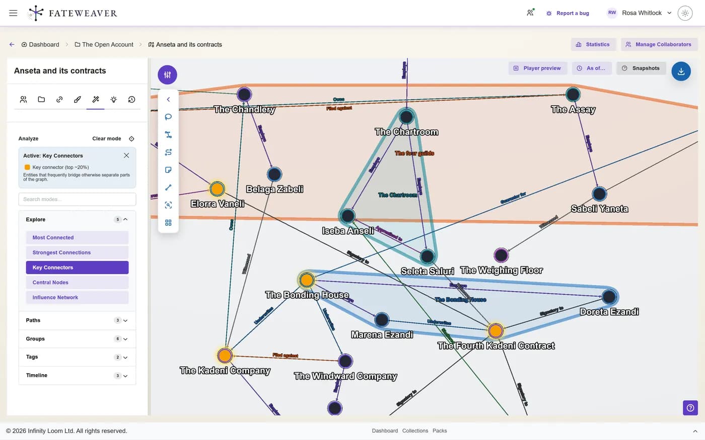Select Strongest Connections mode
The height and width of the screenshot is (440, 705).
[77, 252]
